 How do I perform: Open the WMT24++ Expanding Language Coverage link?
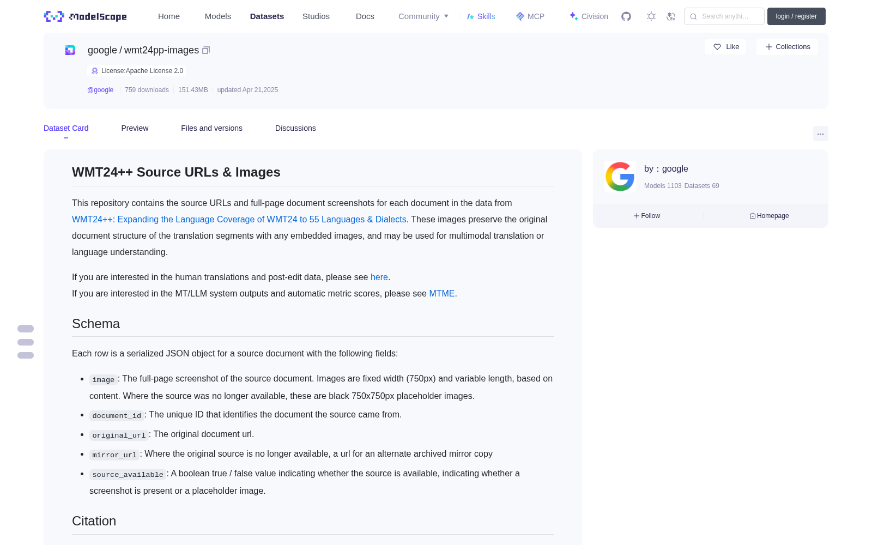click(x=239, y=219)
